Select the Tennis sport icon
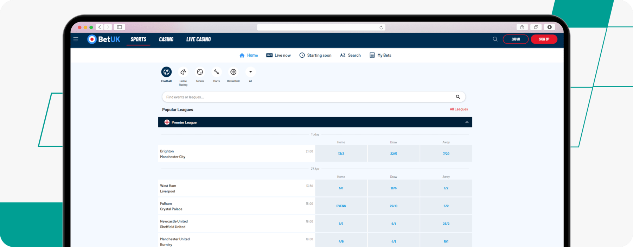This screenshot has width=633, height=247. [x=200, y=72]
